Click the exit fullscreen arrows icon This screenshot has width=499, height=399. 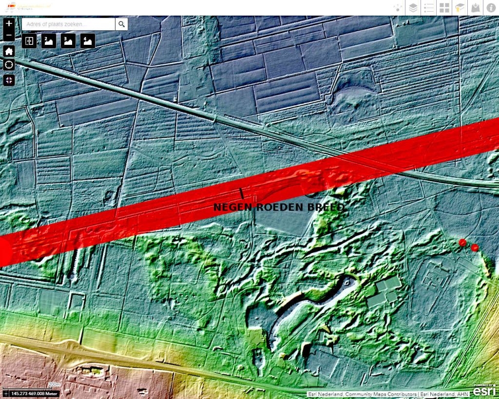9,80
